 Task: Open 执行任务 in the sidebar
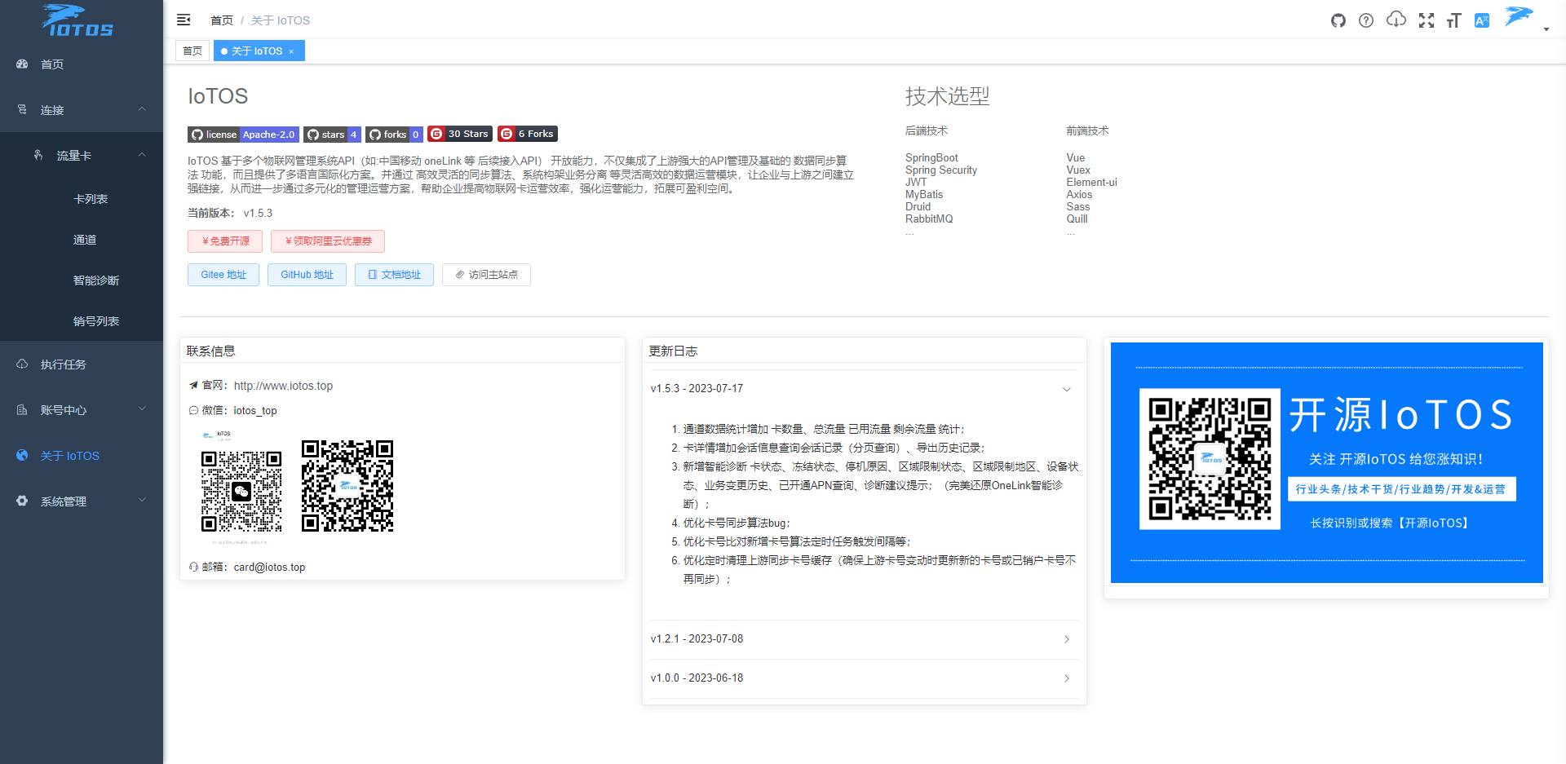(82, 364)
